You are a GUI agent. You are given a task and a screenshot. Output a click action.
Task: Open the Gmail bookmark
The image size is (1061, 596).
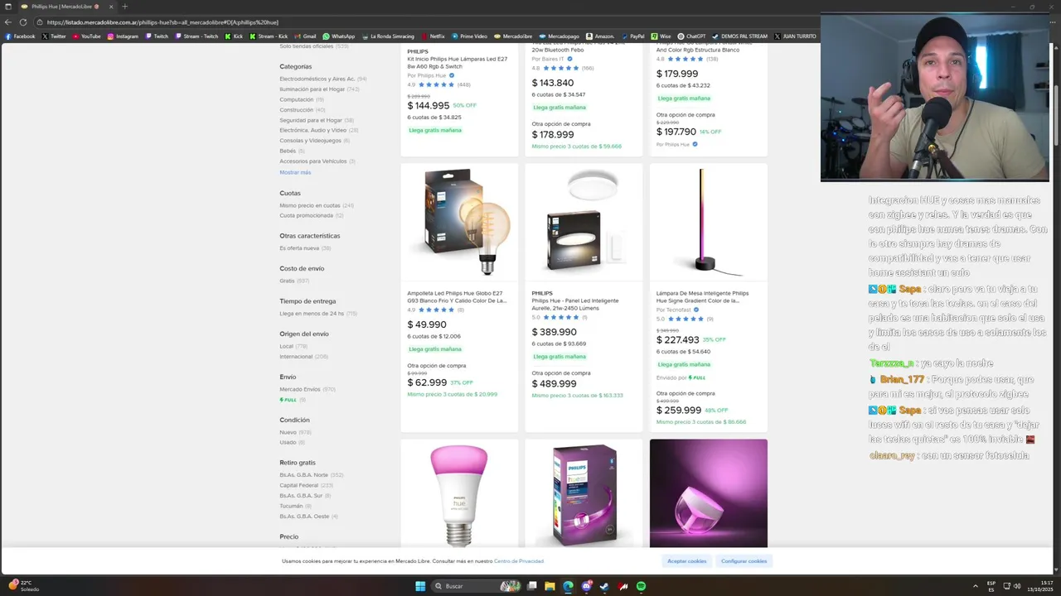(x=306, y=36)
